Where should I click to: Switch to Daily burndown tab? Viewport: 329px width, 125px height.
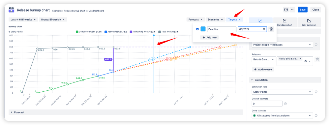tap(309, 22)
